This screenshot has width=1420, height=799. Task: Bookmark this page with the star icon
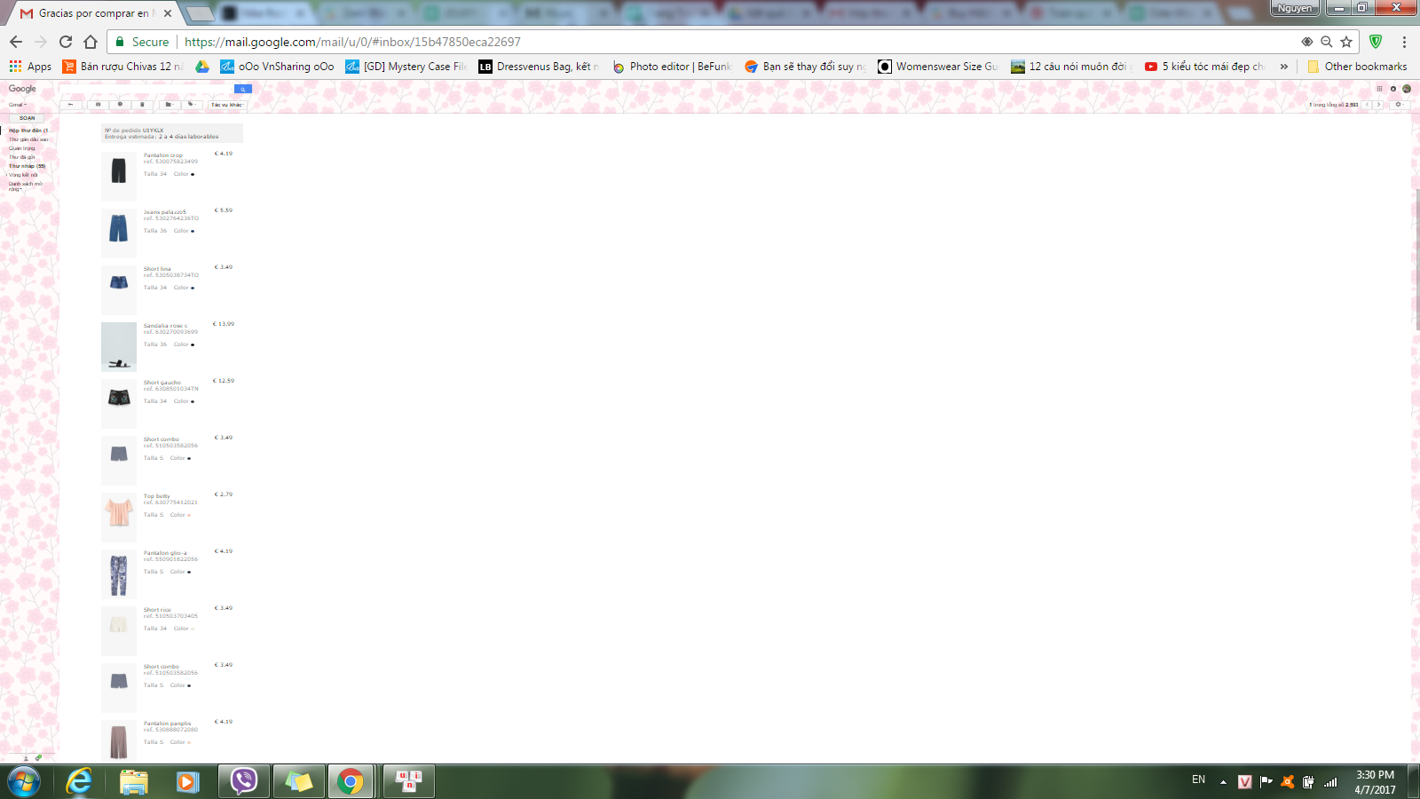[x=1346, y=42]
